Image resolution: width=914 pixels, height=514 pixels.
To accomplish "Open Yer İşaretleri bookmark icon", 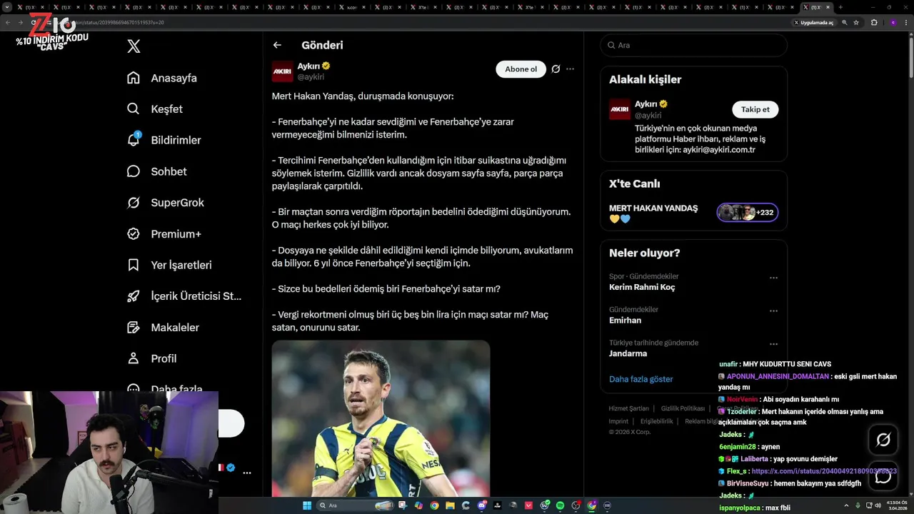I will [x=134, y=265].
